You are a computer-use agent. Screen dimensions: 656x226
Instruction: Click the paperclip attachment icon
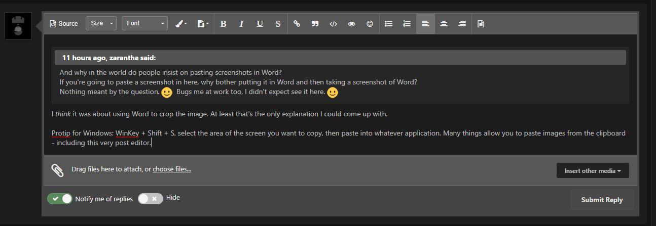[x=57, y=170]
